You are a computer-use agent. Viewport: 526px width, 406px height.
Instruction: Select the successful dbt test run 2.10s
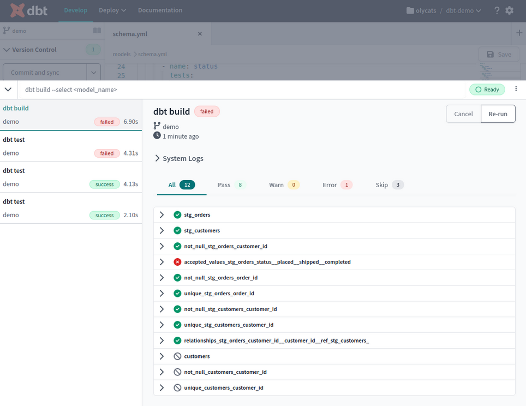(x=71, y=208)
